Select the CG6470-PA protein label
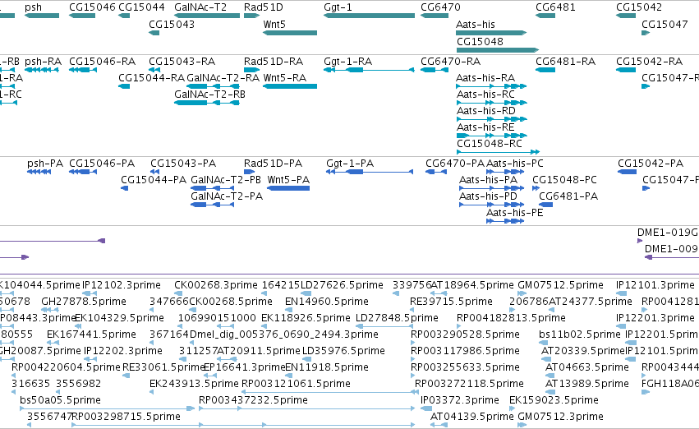 (455, 164)
